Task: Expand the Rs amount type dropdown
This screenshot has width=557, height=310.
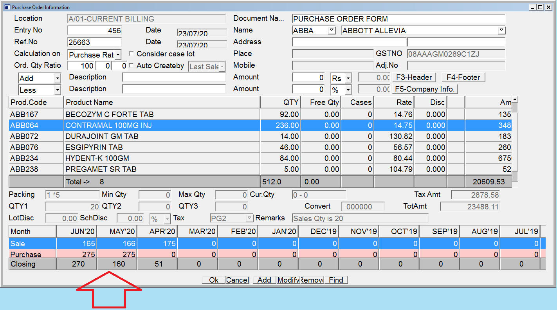Action: (x=348, y=78)
